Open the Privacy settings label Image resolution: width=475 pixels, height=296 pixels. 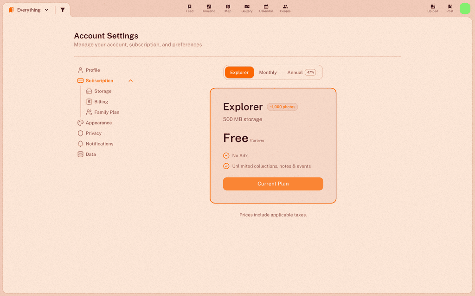94,133
